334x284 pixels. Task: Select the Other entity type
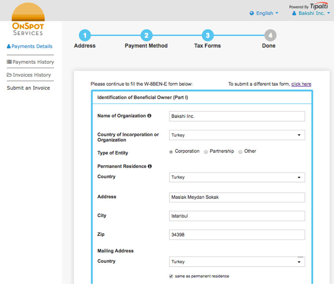point(240,152)
